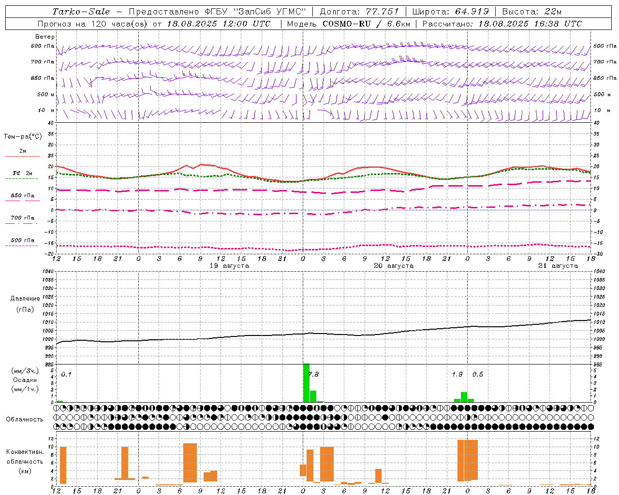The image size is (619, 495).
Task: Click the 'Ветер' wind panel label
Action: pyautogui.click(x=44, y=37)
